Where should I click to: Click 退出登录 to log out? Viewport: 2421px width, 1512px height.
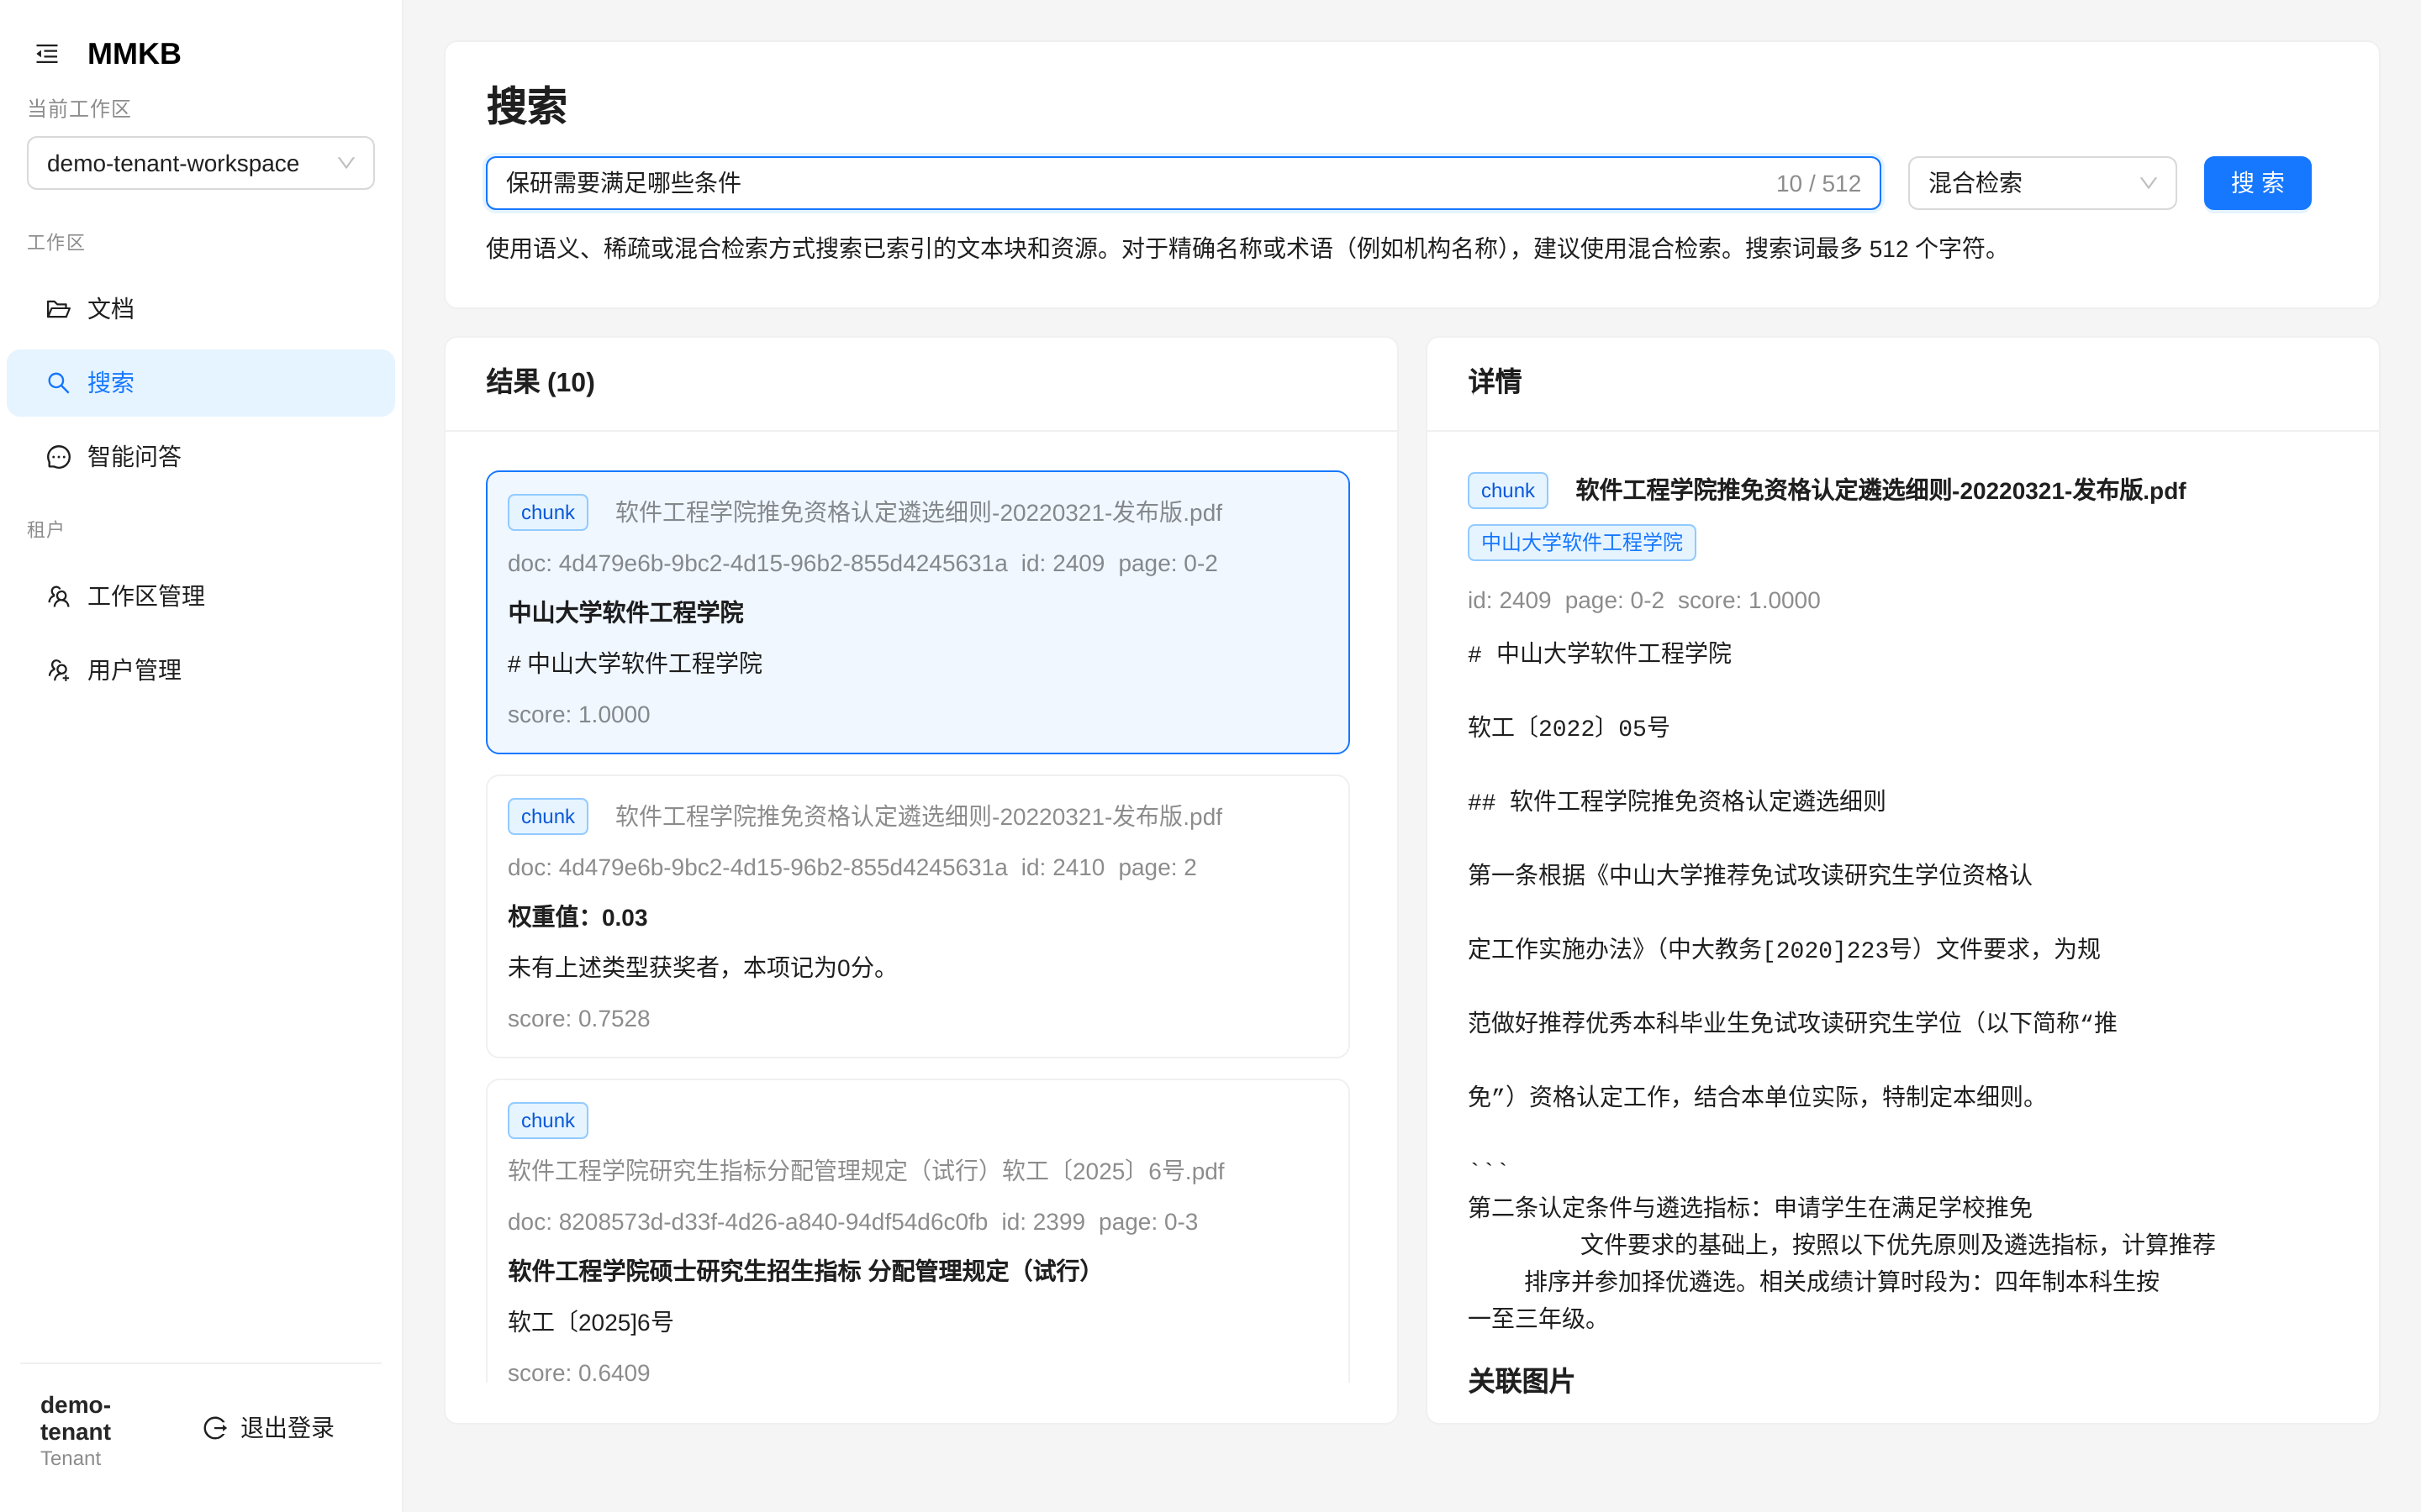coord(268,1428)
